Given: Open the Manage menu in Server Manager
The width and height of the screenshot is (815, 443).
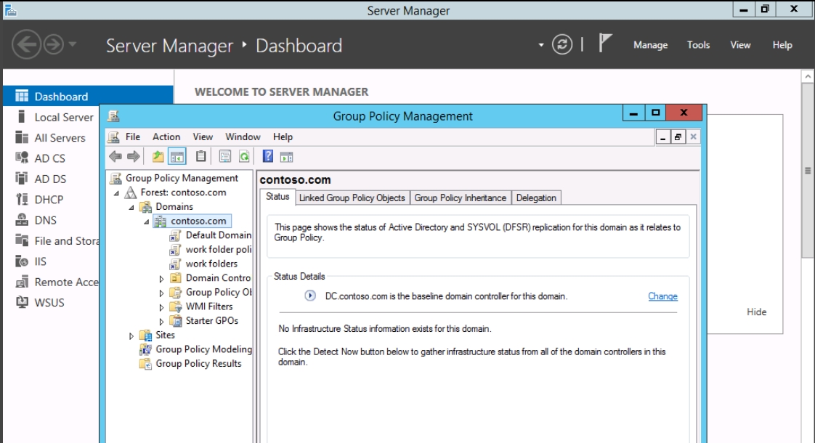Looking at the screenshot, I should click(x=650, y=45).
